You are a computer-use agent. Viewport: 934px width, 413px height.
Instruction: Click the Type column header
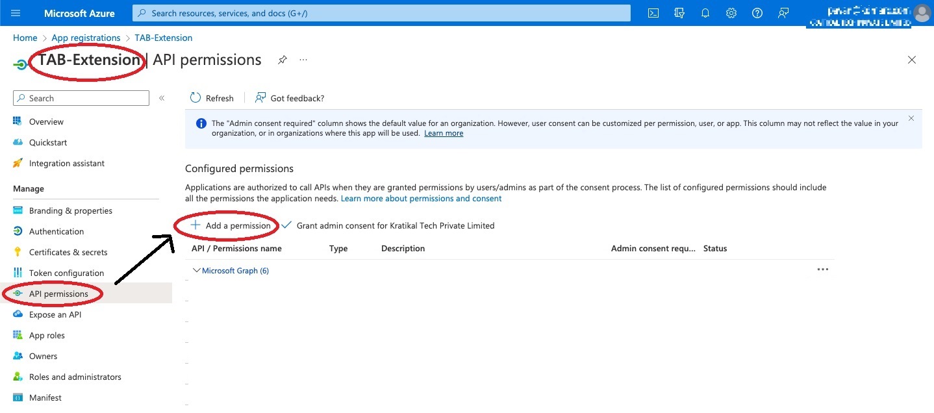(338, 248)
